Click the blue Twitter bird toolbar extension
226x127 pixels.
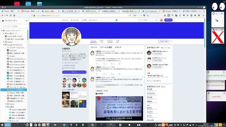coord(188,16)
